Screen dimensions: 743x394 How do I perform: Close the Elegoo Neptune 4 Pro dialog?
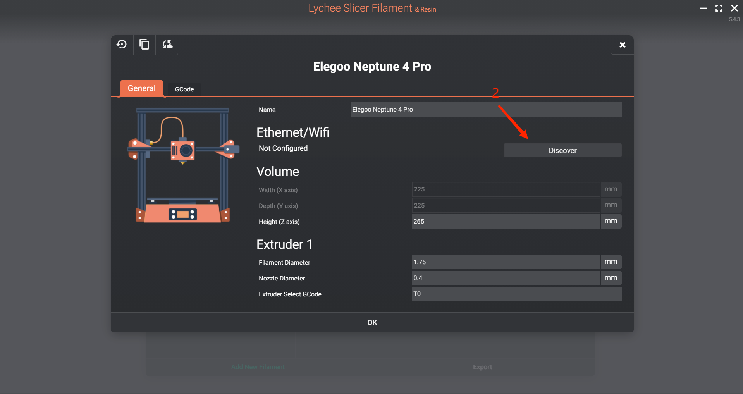point(622,45)
